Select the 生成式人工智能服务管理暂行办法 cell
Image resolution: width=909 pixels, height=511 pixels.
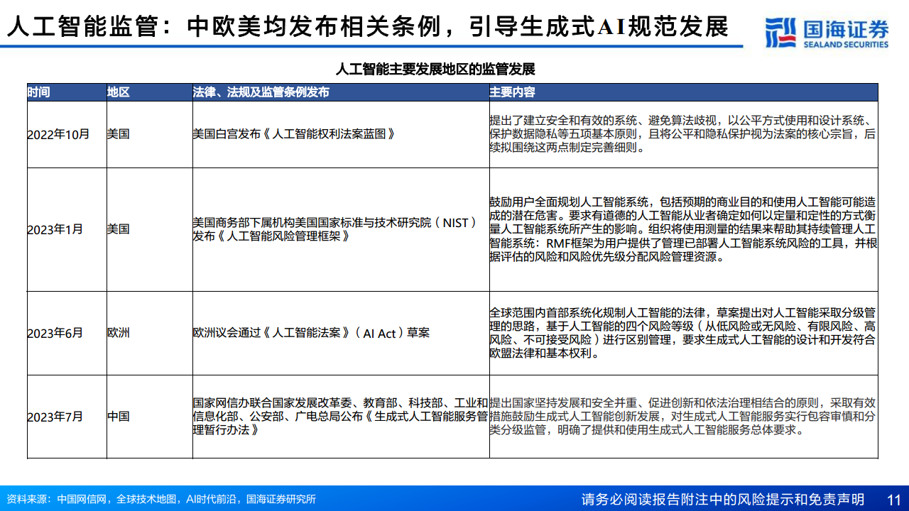pyautogui.click(x=340, y=417)
